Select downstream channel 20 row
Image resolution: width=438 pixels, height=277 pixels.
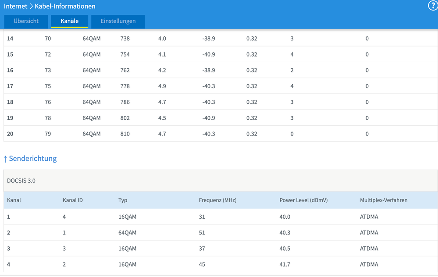(x=221, y=134)
